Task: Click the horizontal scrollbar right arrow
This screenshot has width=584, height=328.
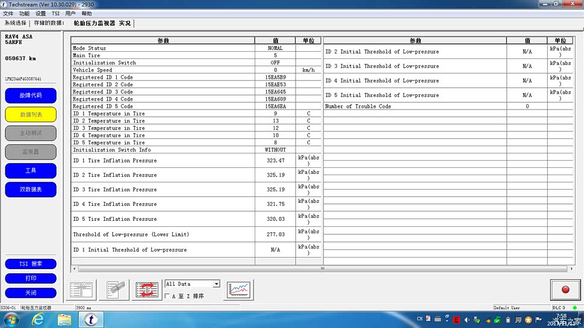Action: coord(571,268)
